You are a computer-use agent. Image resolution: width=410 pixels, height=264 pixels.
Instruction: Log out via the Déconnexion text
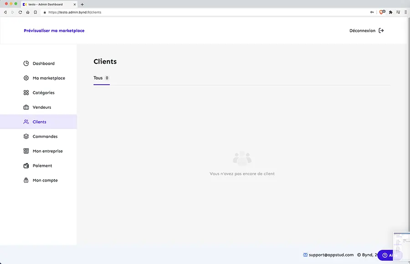363,30
